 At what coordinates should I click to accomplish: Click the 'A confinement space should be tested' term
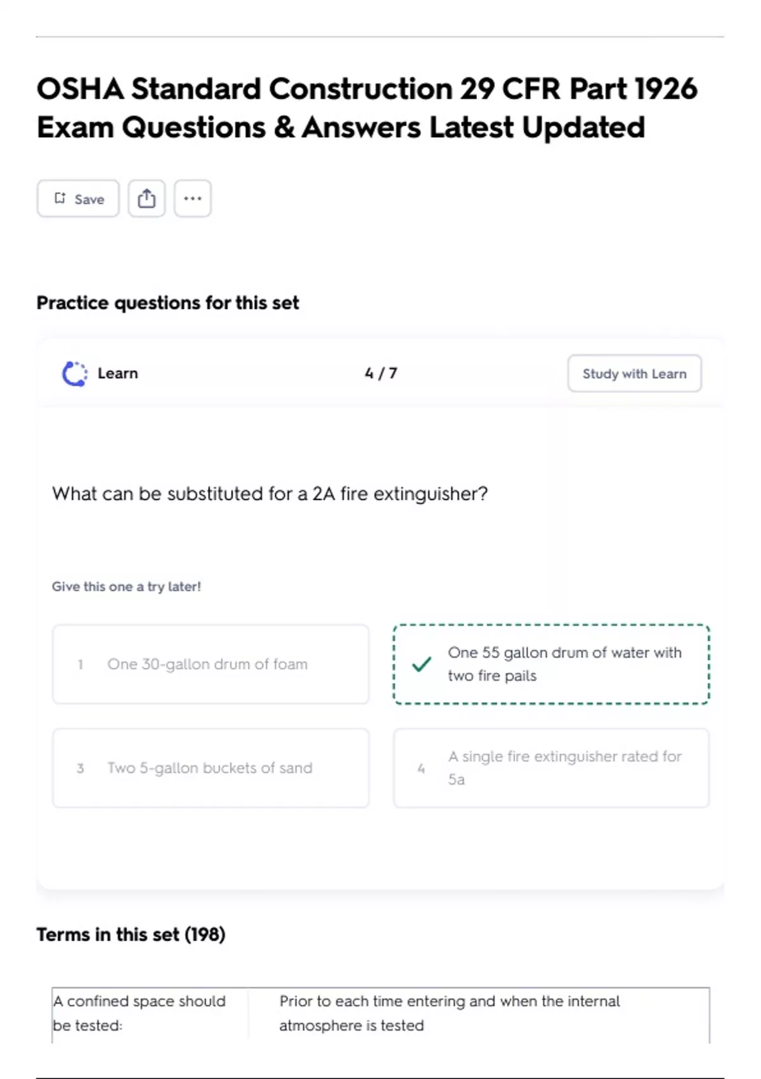tap(140, 1013)
